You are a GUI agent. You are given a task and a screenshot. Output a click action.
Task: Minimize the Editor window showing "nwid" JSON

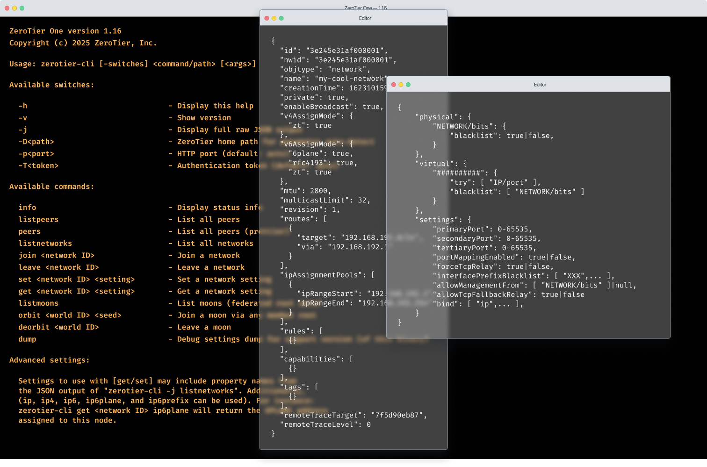coord(274,18)
